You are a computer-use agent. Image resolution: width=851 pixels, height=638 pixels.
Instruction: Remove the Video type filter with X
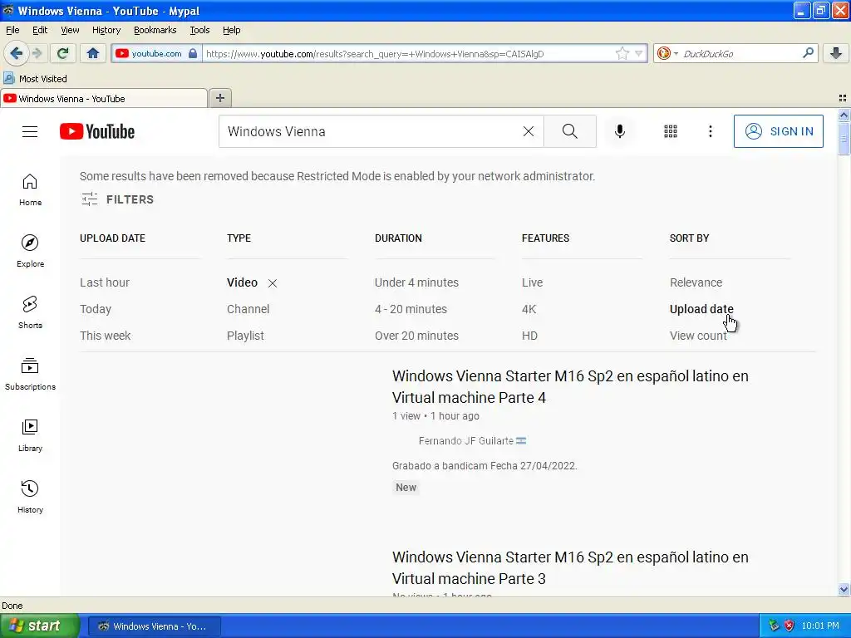[x=273, y=283]
